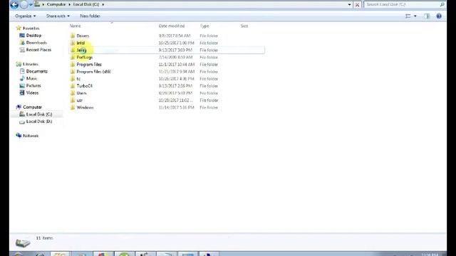
Task: Click the Intel folder icon
Action: click(73, 43)
